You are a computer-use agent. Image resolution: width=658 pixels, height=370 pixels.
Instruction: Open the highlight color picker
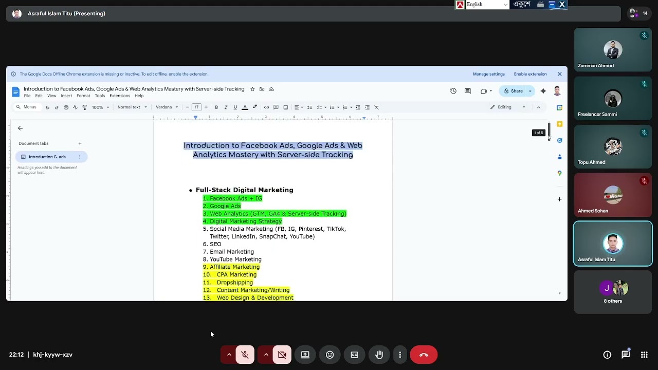(255, 107)
